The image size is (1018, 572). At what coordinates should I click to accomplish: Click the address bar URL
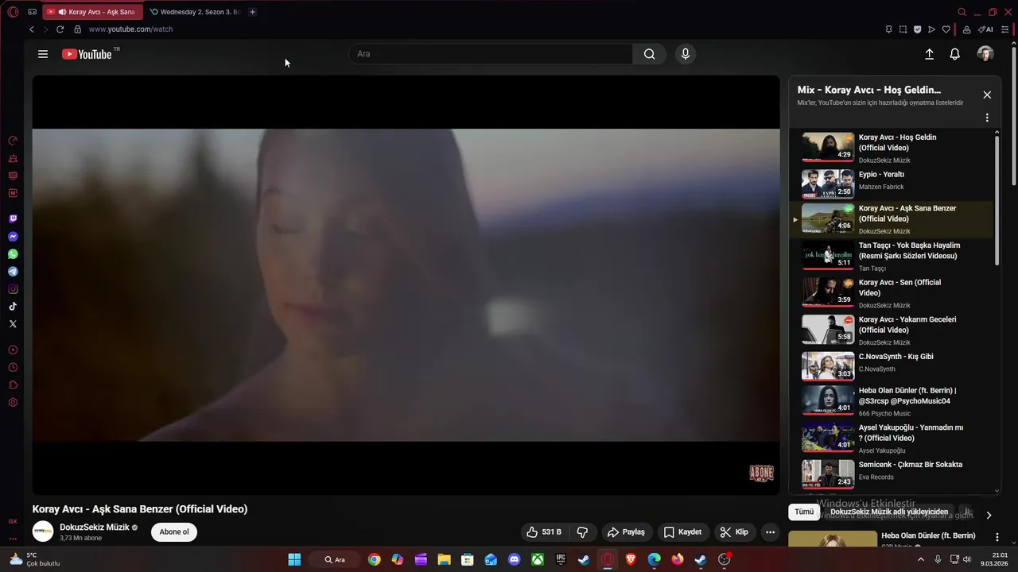point(130,29)
